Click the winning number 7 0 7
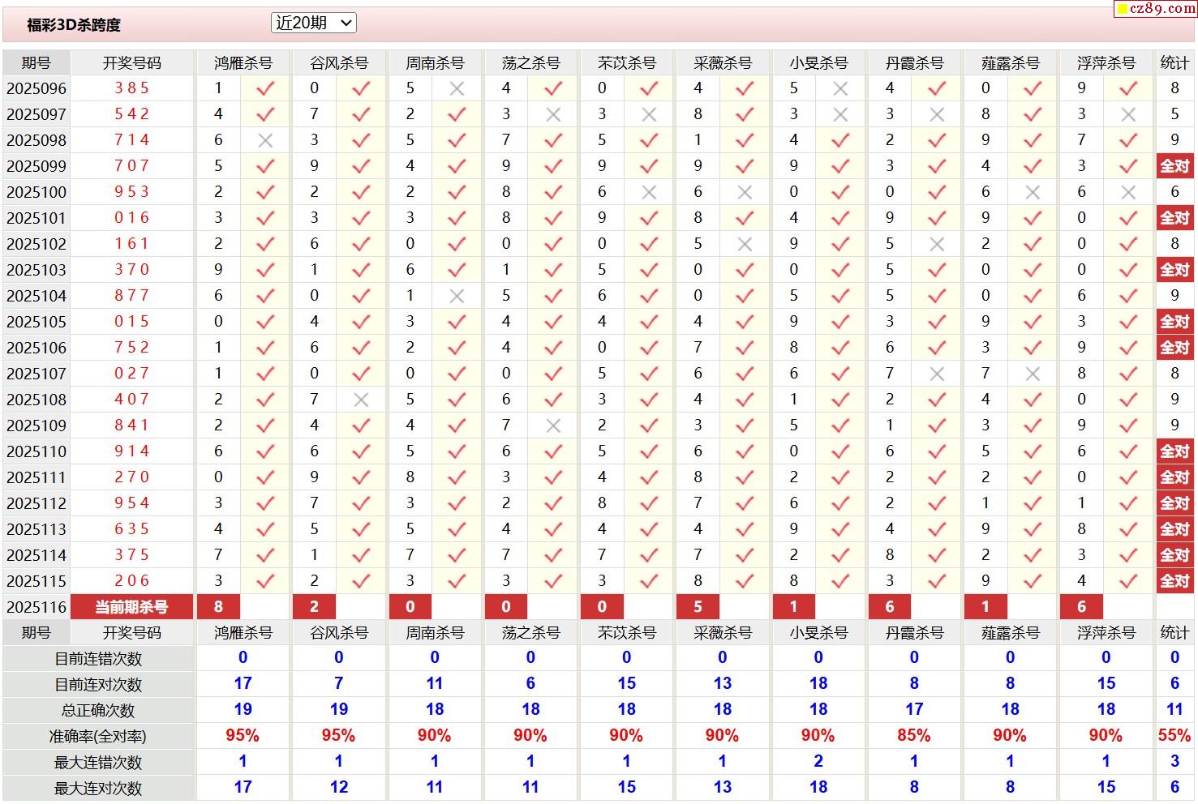1198x804 pixels. point(131,165)
